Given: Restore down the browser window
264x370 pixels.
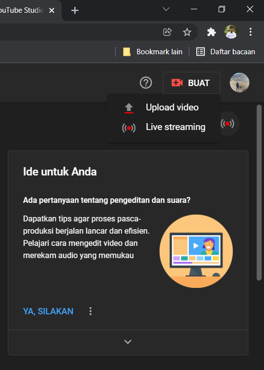Looking at the screenshot, I should point(222,9).
